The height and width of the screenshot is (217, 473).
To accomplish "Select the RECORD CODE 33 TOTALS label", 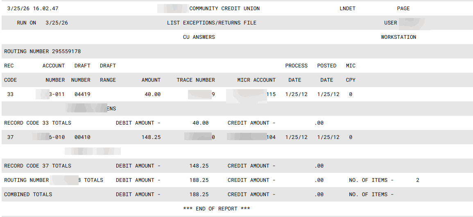I will (x=38, y=123).
